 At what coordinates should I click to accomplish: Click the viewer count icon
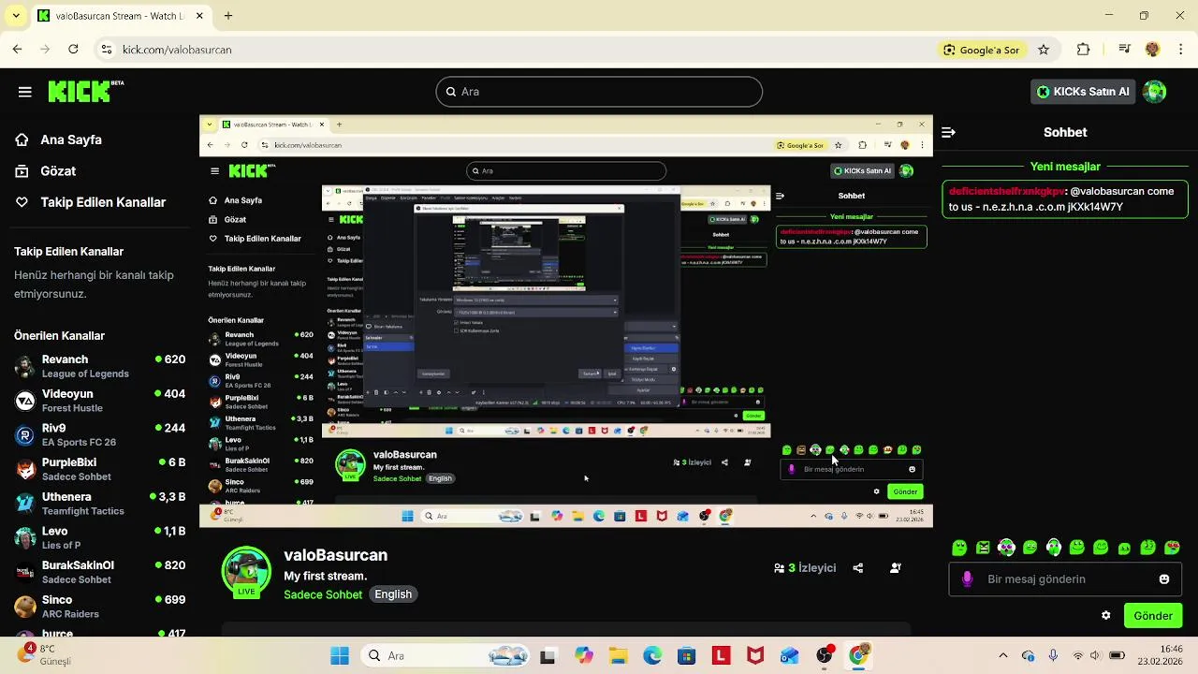pos(779,568)
